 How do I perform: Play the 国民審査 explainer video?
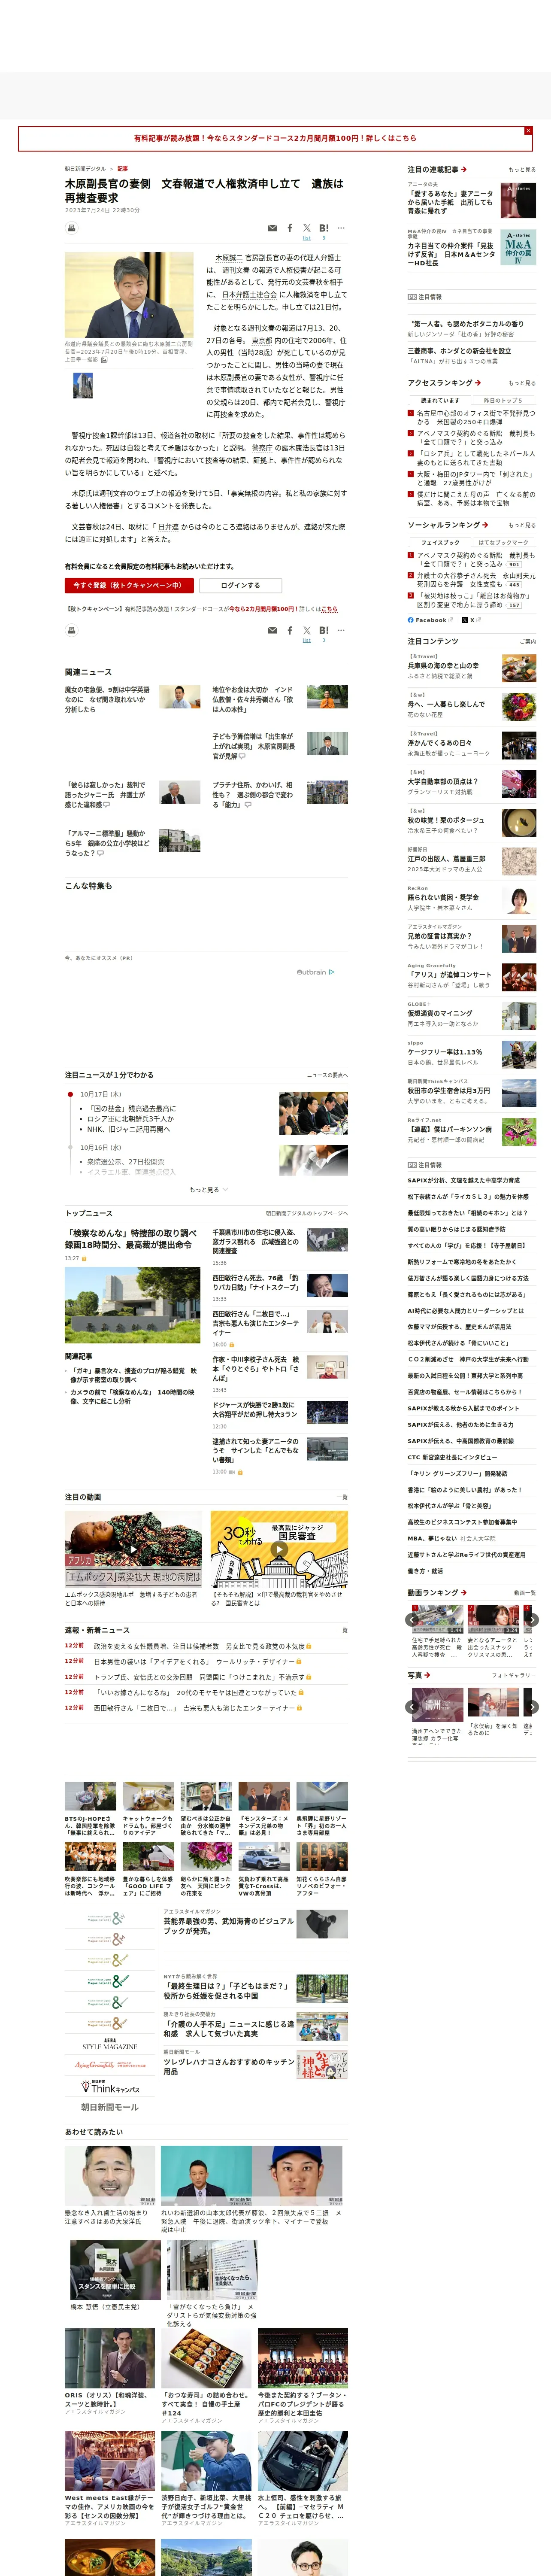pos(279,1548)
